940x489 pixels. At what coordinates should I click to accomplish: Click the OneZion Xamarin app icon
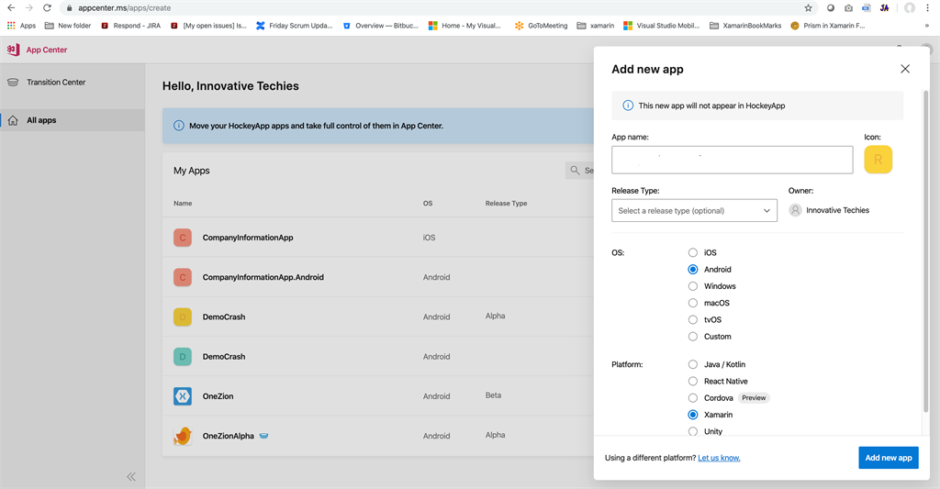click(x=183, y=396)
